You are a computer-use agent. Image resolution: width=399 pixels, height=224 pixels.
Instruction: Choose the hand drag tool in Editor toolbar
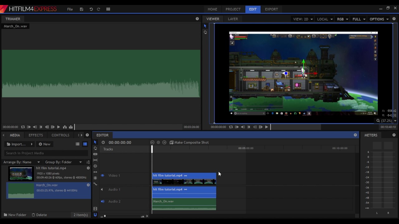click(x=95, y=148)
